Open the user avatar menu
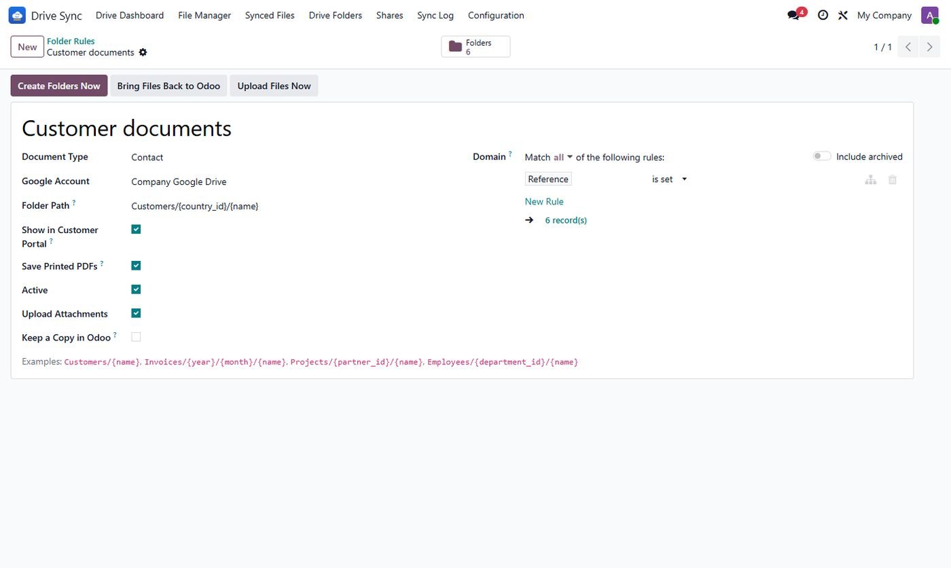 929,15
